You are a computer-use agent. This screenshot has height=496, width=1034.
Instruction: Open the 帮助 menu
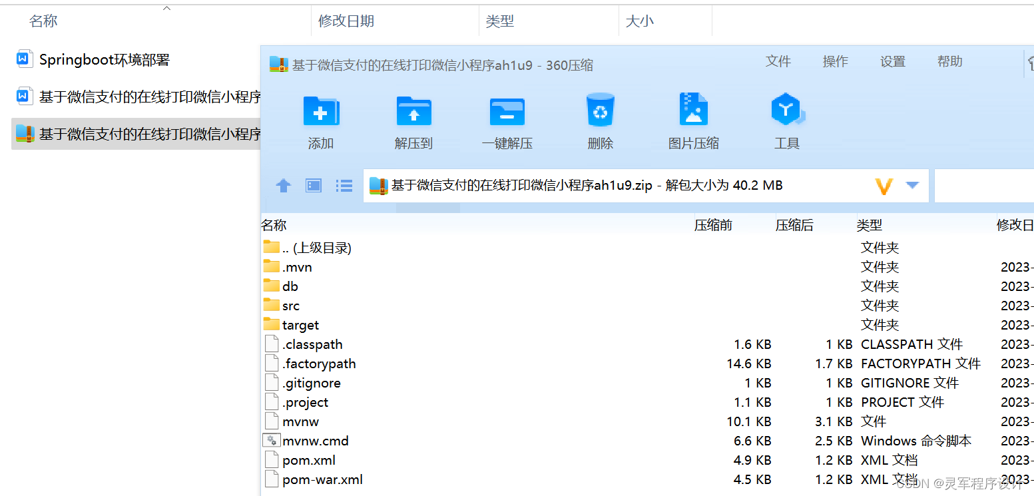tap(949, 61)
